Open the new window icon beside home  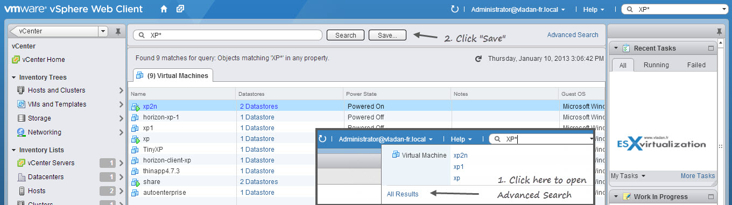click(180, 9)
